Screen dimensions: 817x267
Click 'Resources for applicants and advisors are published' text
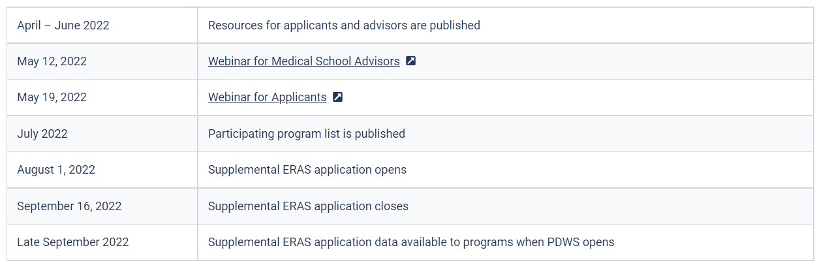344,25
